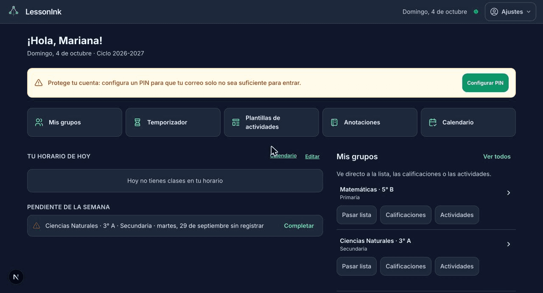Click the 'Ciclo 2026-2027' subtitle text
The width and height of the screenshot is (543, 293).
pos(120,54)
